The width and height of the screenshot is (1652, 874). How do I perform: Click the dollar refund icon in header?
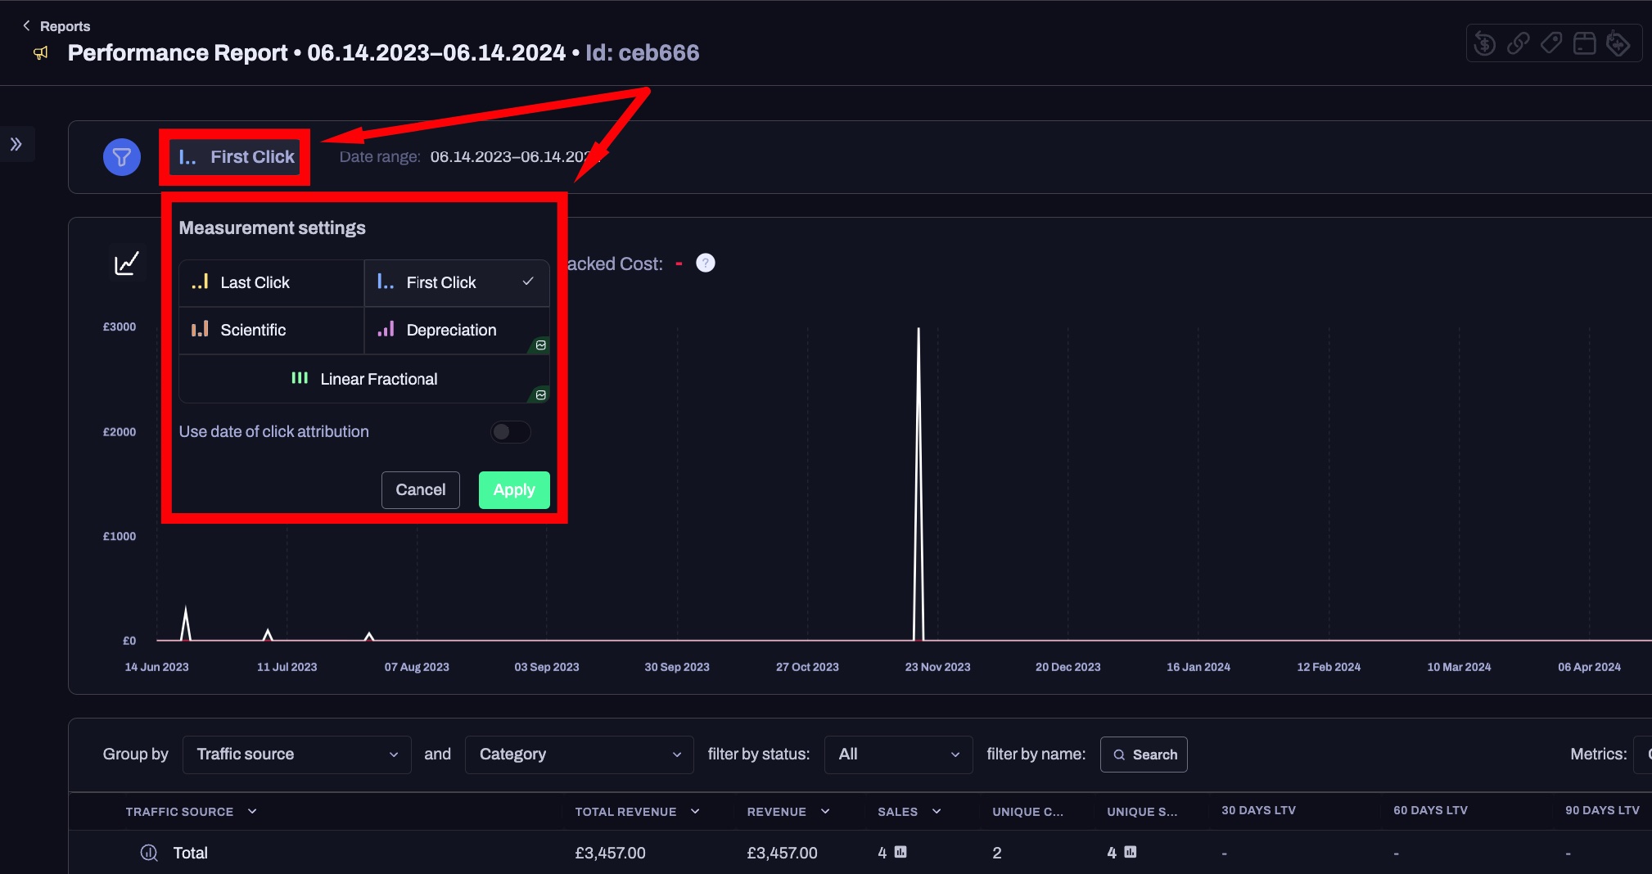tap(1484, 43)
